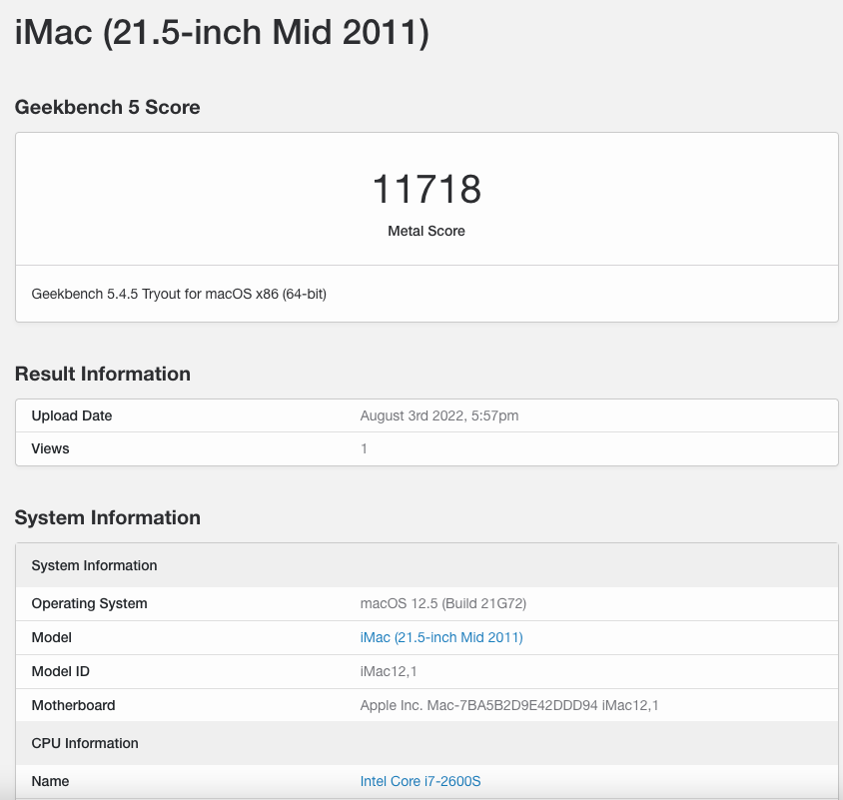Click the Apple Inc. Mac-7BA5B2D9E42DDD94 motherboard value
This screenshot has height=800, width=843.
[x=508, y=705]
